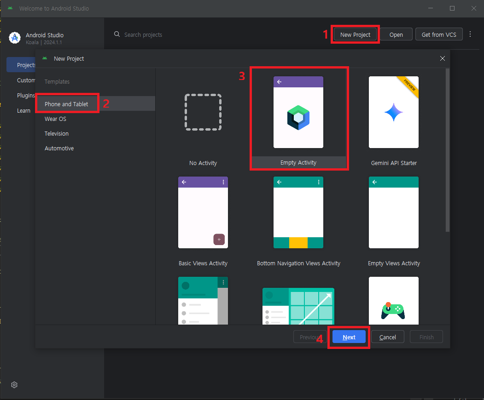
Task: Maximize the Welcome to Android Studio window
Action: tap(452, 8)
